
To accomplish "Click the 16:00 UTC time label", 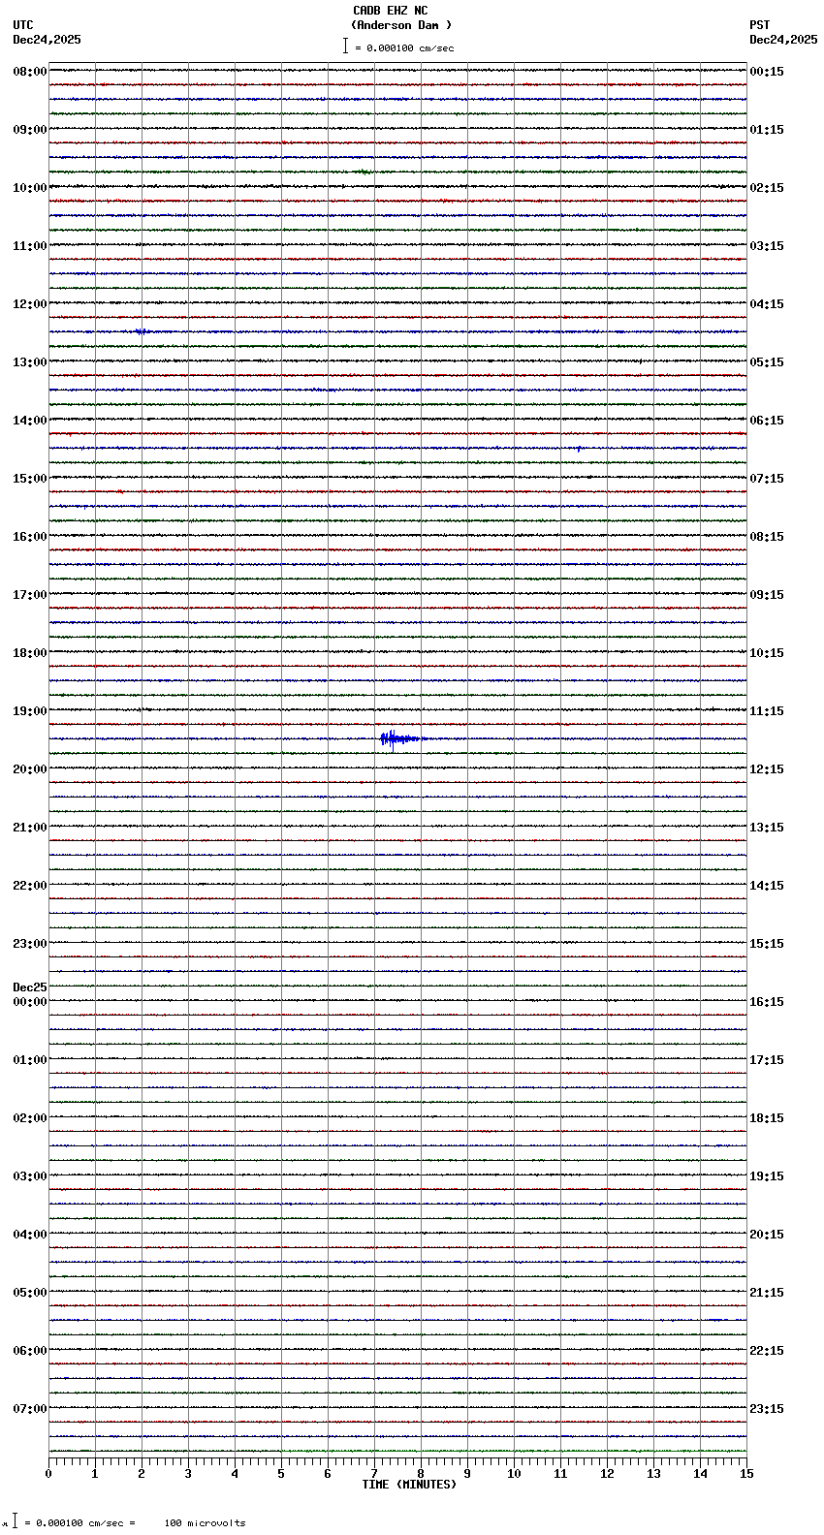I will tap(30, 537).
